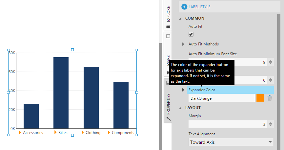
Task: Switch to the Explore tab
Action: coord(168,14)
